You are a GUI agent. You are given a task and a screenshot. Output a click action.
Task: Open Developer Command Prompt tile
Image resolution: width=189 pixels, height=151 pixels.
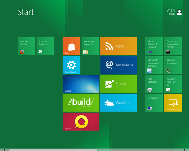tap(173, 46)
